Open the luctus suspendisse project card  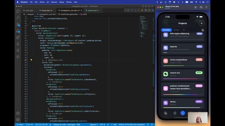182,62
